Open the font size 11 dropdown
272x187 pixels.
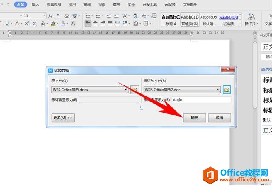coord(44,16)
